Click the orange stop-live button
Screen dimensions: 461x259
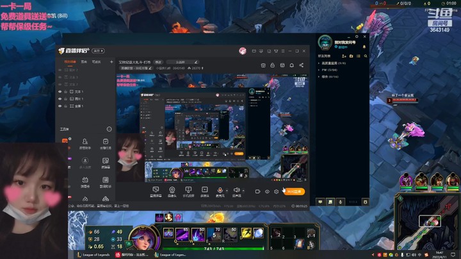tap(294, 192)
